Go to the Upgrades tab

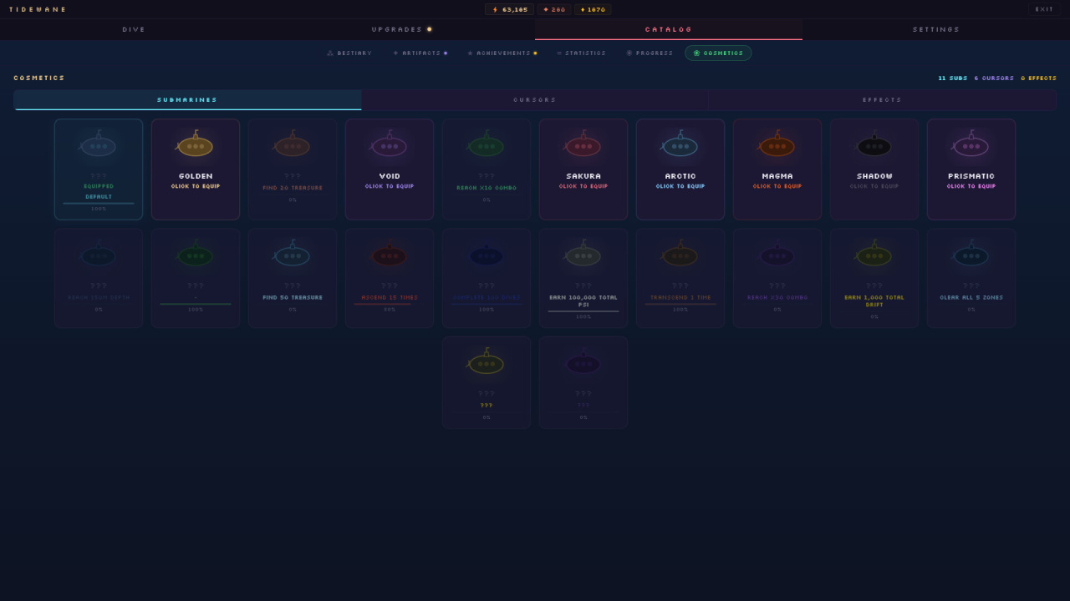coord(401,29)
